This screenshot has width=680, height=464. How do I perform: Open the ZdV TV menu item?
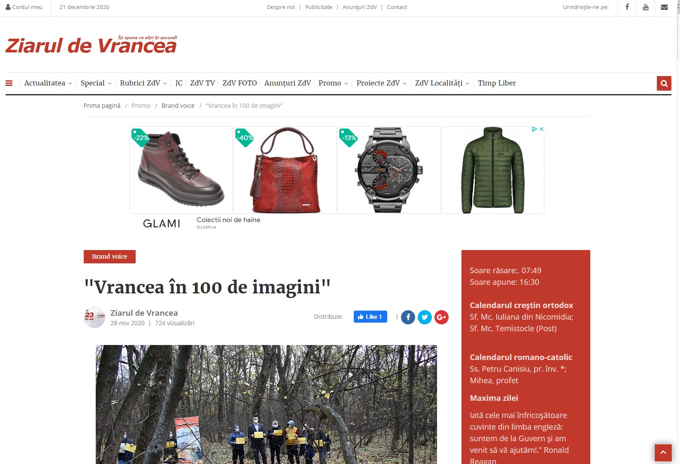tap(202, 83)
